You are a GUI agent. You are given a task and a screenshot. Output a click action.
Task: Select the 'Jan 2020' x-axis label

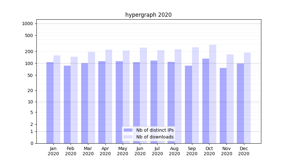coord(53,151)
